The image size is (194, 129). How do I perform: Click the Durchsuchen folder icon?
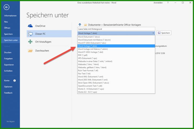(x=30, y=50)
